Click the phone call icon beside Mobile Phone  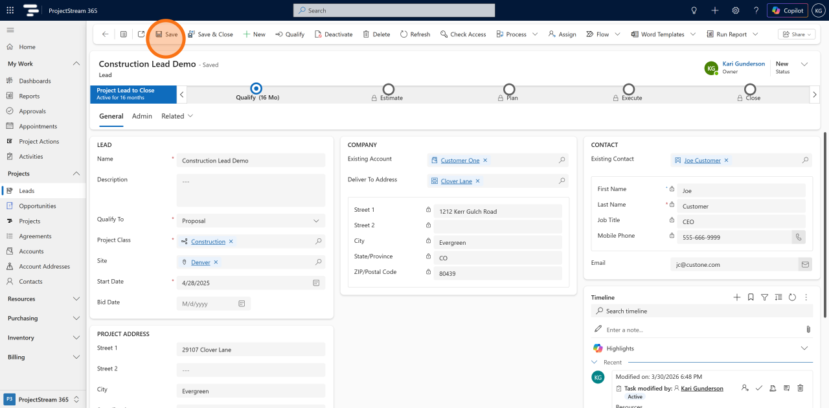point(799,237)
